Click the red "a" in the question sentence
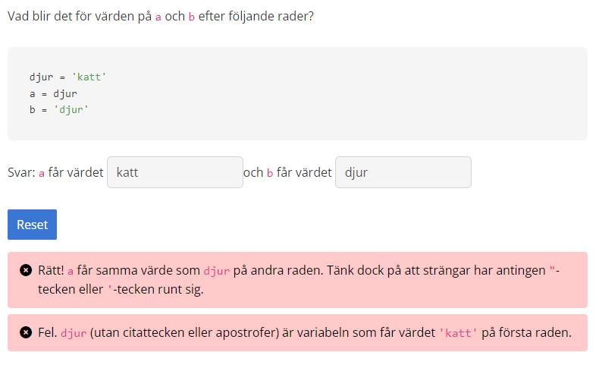599x371 pixels. click(x=158, y=17)
